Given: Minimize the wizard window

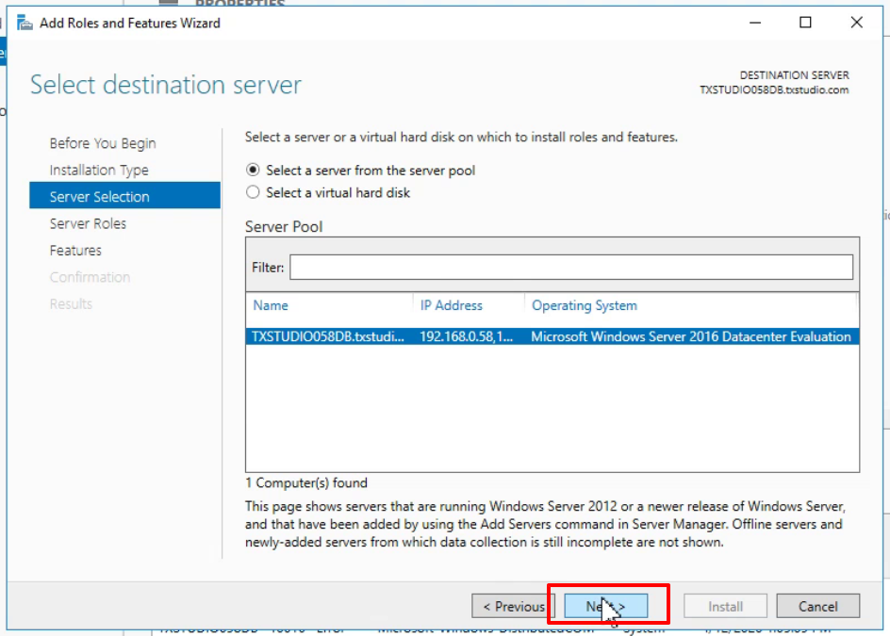Looking at the screenshot, I should (x=755, y=23).
